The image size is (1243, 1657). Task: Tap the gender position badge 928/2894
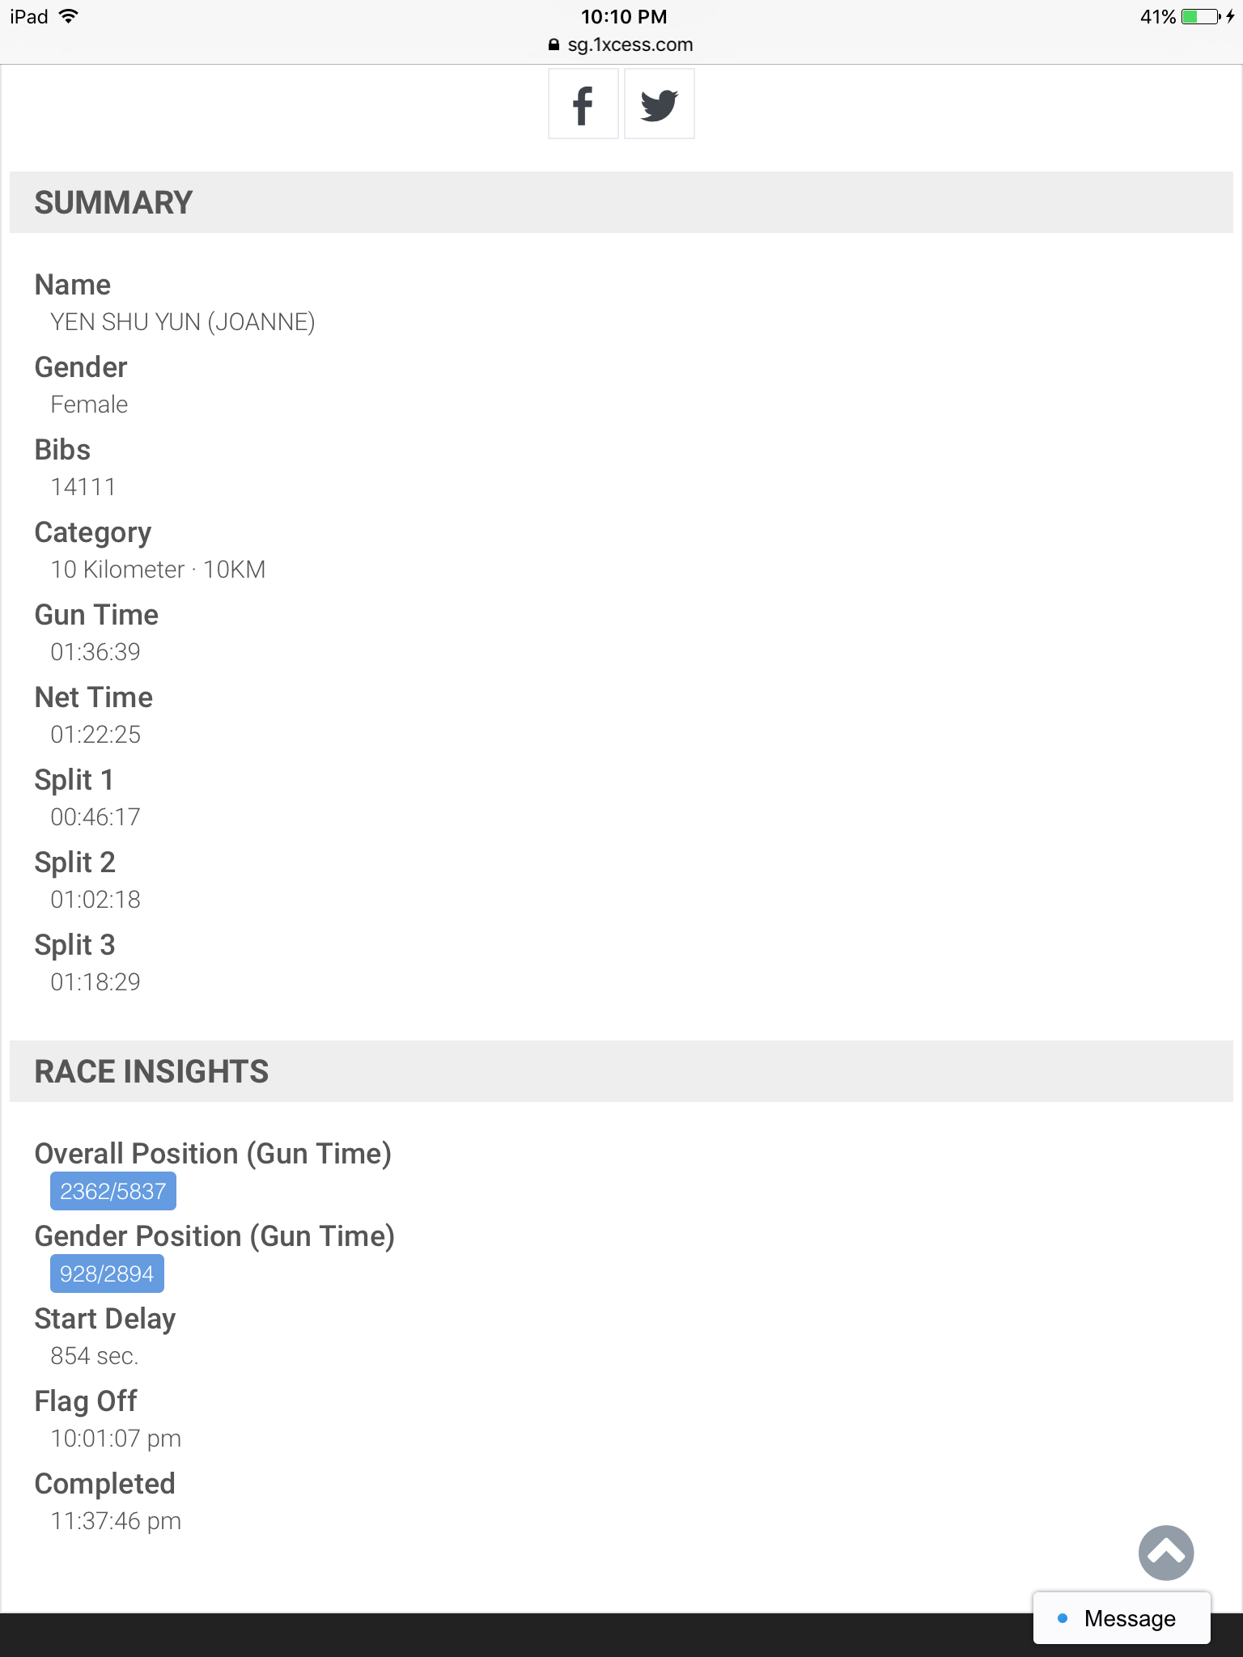pos(107,1274)
